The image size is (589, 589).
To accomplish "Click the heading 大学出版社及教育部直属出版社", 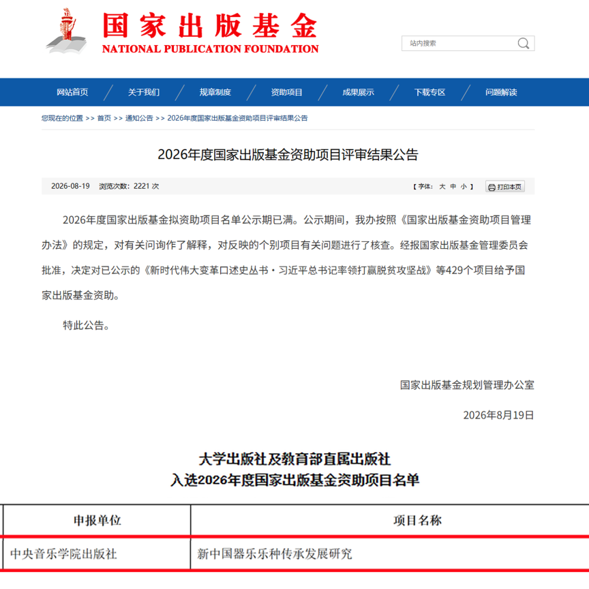I will tap(294, 459).
